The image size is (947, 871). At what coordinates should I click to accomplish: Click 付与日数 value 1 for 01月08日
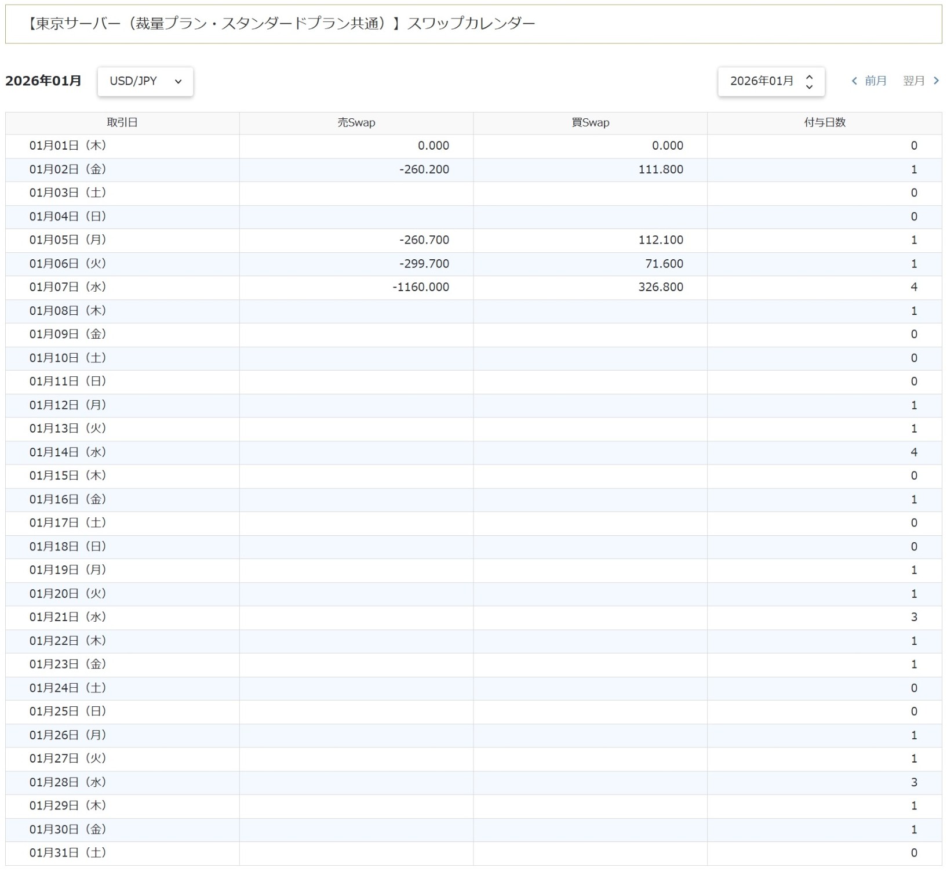tap(914, 311)
